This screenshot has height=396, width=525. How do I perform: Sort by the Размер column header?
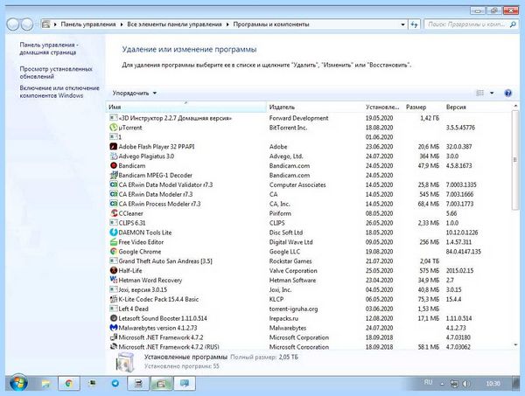point(423,107)
